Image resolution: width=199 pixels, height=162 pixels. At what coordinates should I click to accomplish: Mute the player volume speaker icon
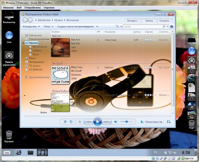pos(116,122)
